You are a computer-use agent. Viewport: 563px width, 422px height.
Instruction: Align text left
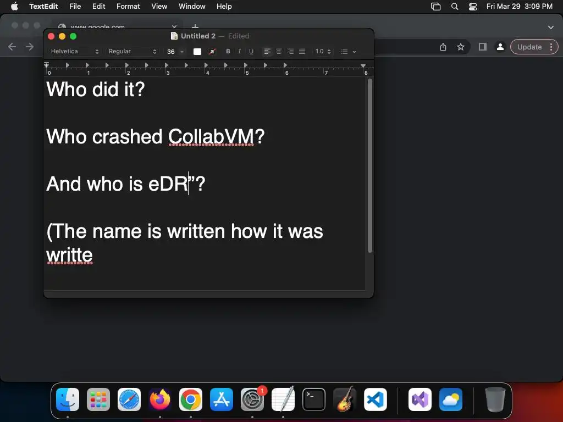point(267,51)
